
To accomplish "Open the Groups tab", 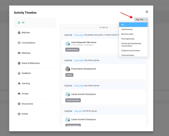I will click(25, 94).
